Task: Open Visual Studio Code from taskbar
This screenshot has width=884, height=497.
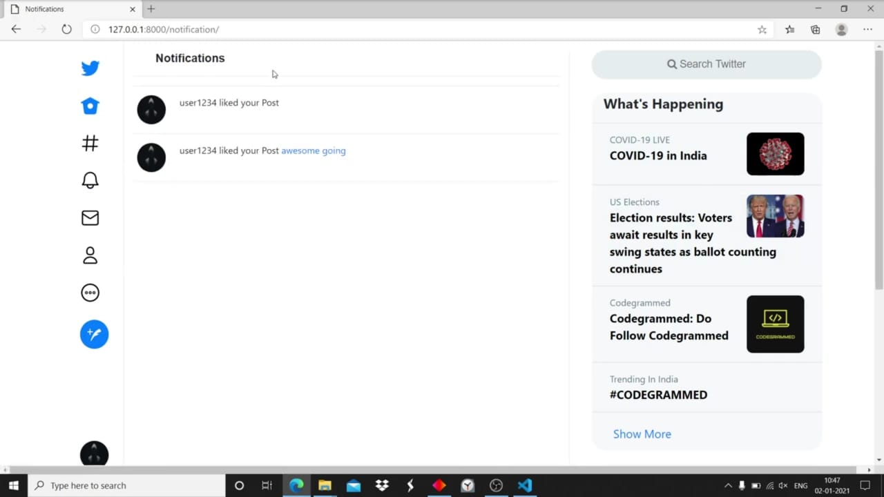Action: [x=525, y=485]
